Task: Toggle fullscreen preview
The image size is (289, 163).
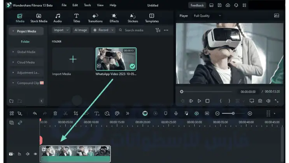Action: point(277,101)
